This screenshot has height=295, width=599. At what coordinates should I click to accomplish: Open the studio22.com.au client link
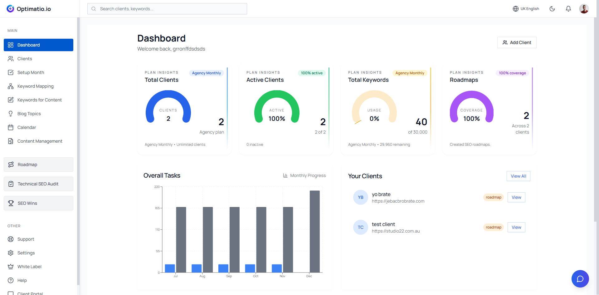396,231
